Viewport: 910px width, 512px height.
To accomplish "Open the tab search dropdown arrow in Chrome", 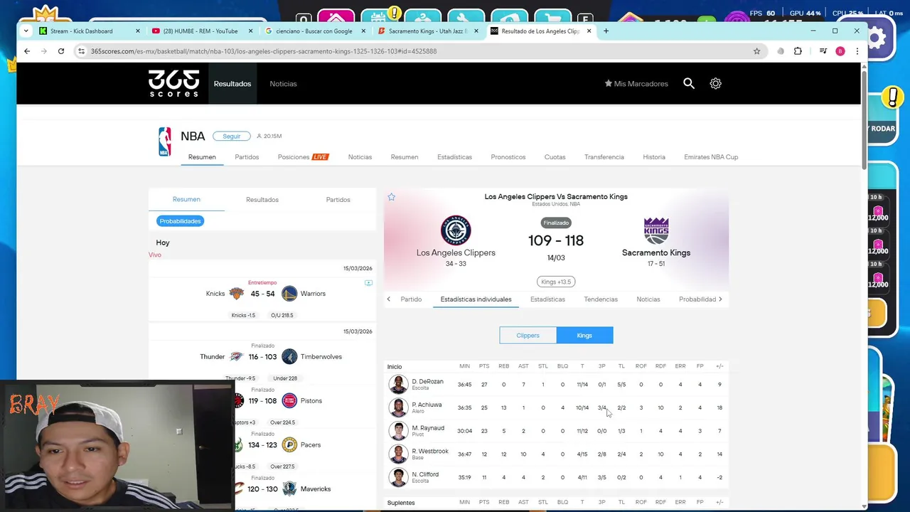I will (26, 31).
